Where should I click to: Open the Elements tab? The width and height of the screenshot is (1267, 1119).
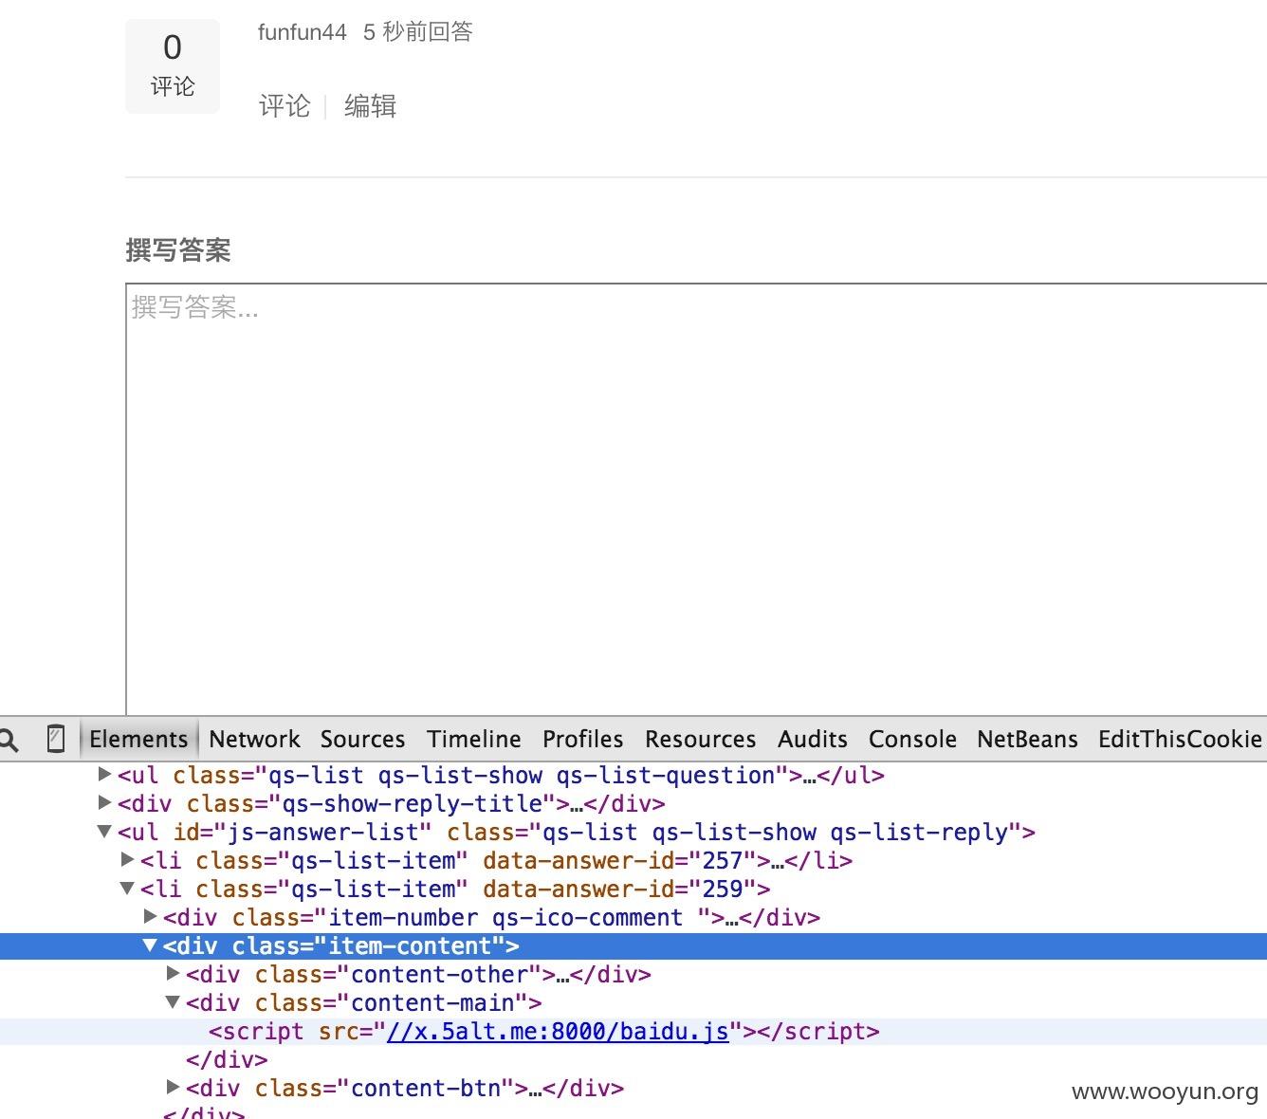point(138,740)
